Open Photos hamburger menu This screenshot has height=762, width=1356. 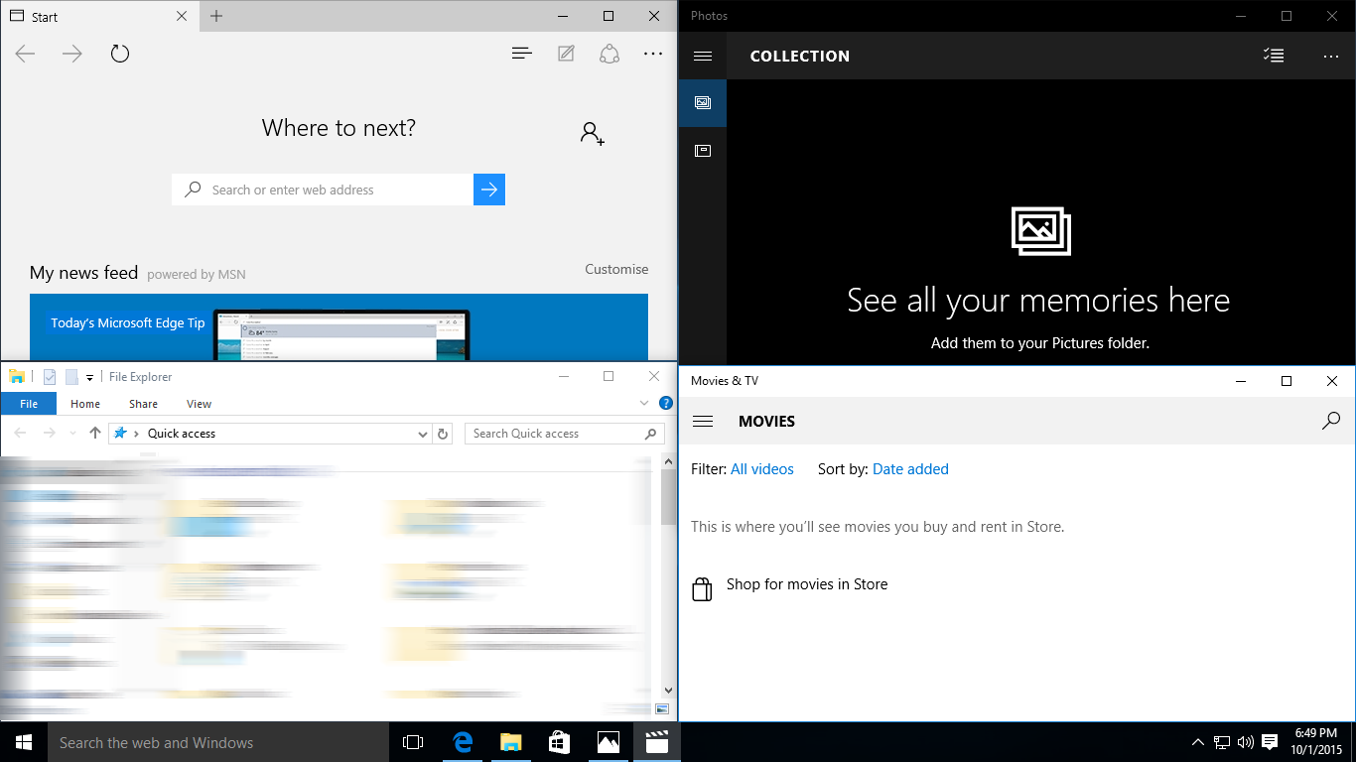pos(703,56)
